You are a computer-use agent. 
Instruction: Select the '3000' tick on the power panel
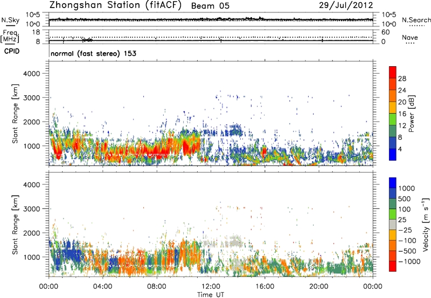pos(31,98)
